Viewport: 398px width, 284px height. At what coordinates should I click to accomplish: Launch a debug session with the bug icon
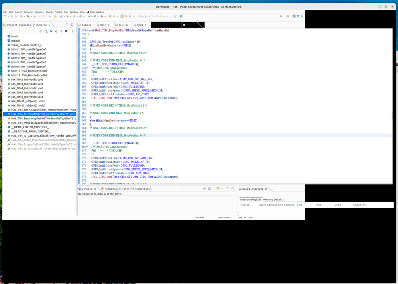tap(89, 17)
